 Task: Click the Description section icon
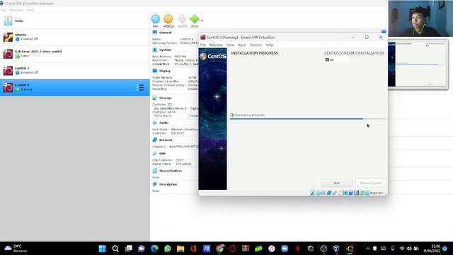tap(154, 184)
